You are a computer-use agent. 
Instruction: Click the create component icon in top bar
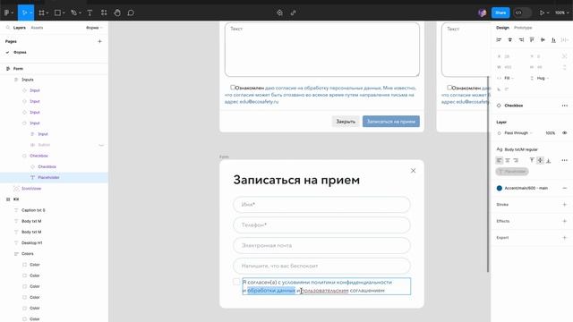[279, 13]
